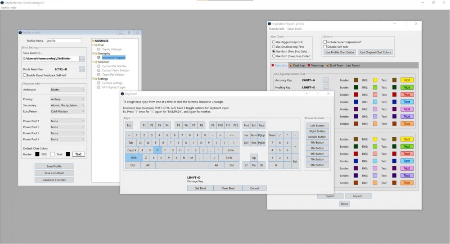Click the browse button beside the save path
Viewport: 450px width, 244px height.
click(x=82, y=59)
